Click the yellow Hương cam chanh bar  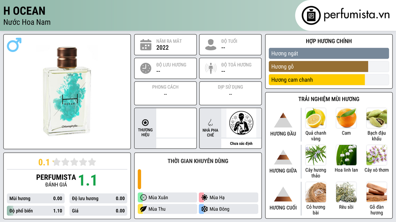(317, 80)
